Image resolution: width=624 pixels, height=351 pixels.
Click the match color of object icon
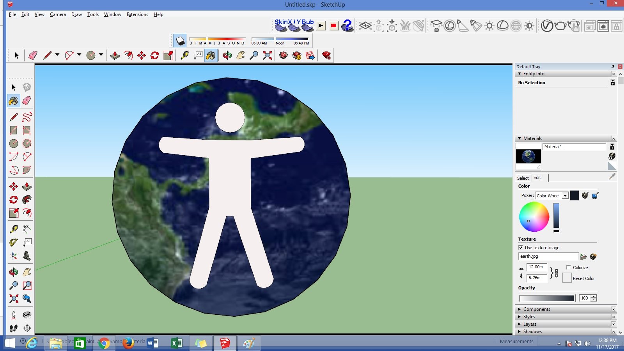click(585, 195)
